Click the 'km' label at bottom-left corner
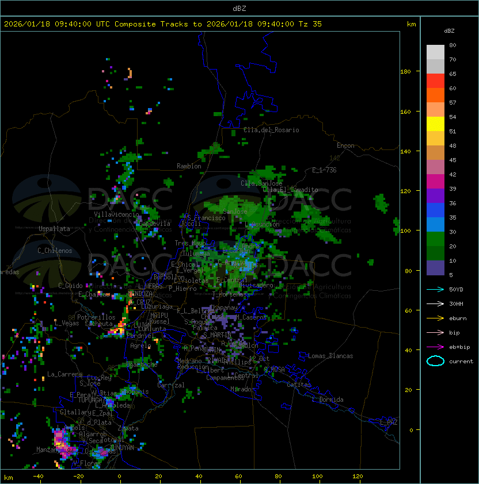Screen dimensions: 479x484 tap(9, 478)
